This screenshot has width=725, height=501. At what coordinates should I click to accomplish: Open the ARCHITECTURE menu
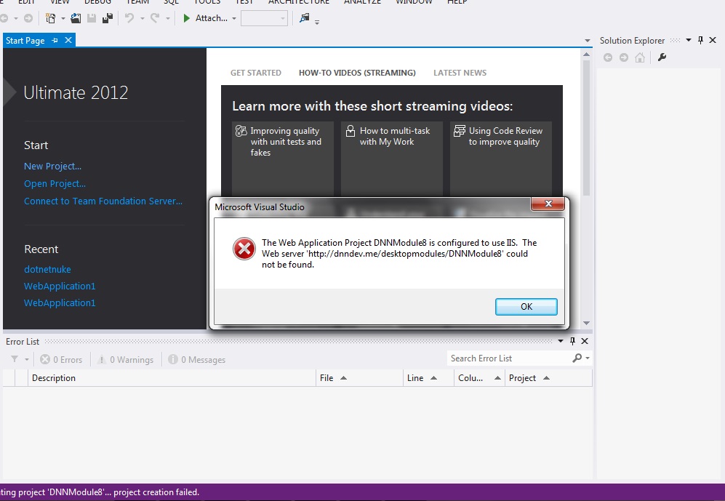pyautogui.click(x=299, y=2)
